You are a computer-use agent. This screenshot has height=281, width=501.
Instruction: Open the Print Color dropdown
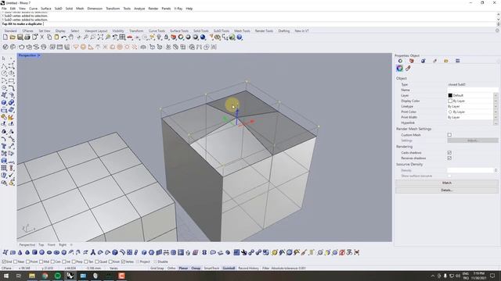496,112
